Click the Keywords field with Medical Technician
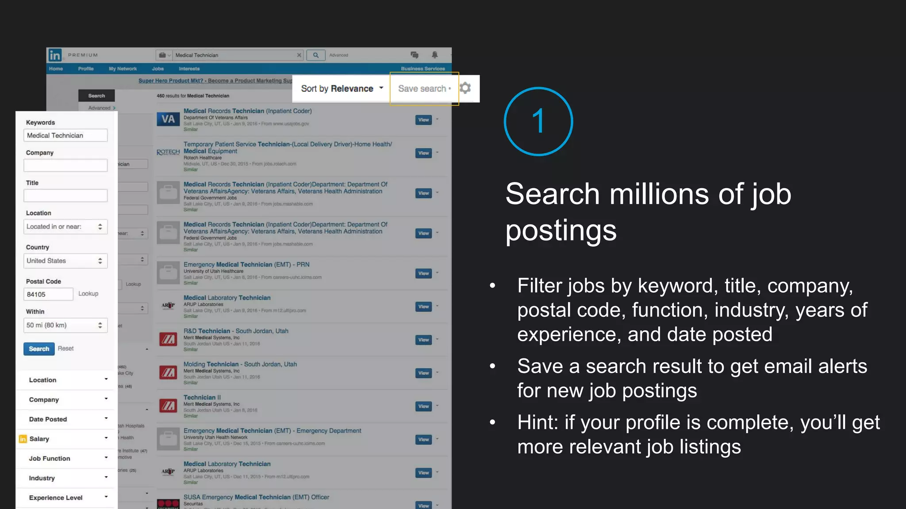 tap(65, 136)
